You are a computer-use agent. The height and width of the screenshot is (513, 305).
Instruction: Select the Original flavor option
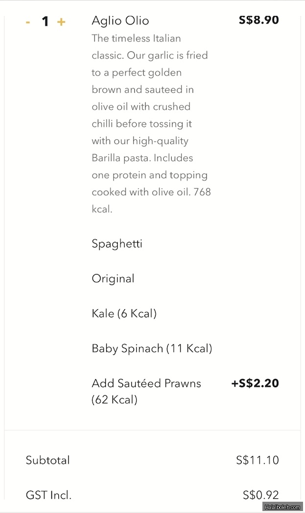click(113, 278)
